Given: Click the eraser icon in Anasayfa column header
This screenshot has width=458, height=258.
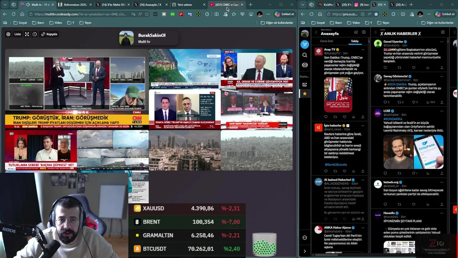Looking at the screenshot, I should (x=356, y=32).
